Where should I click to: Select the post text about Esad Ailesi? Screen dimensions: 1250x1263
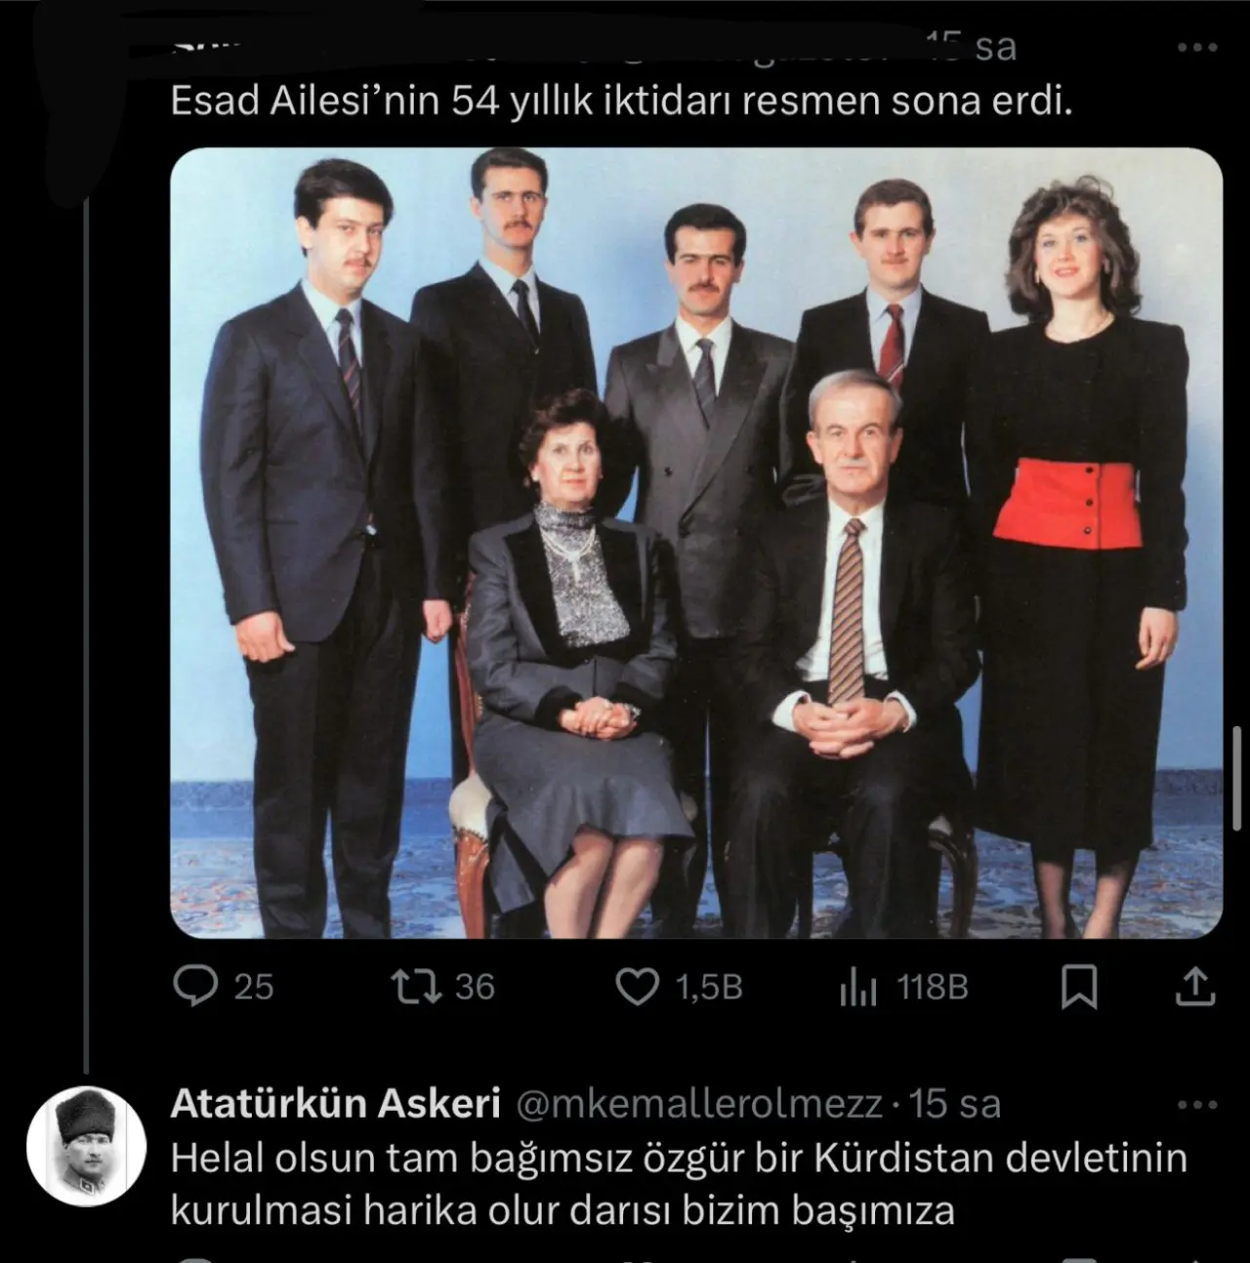coord(622,102)
